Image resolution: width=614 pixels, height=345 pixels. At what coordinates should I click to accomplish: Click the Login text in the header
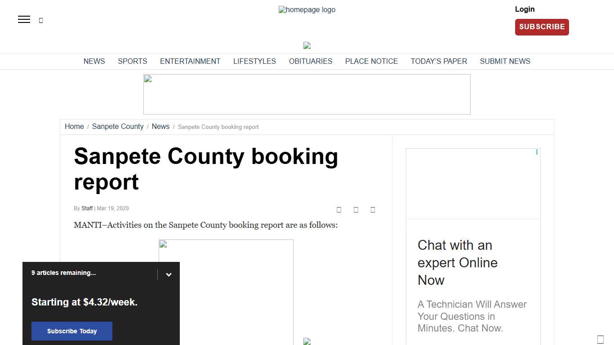pyautogui.click(x=525, y=9)
